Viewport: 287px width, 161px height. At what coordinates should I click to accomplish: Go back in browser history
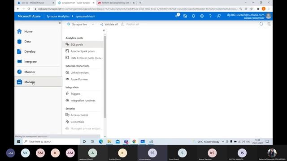tap(18, 9)
